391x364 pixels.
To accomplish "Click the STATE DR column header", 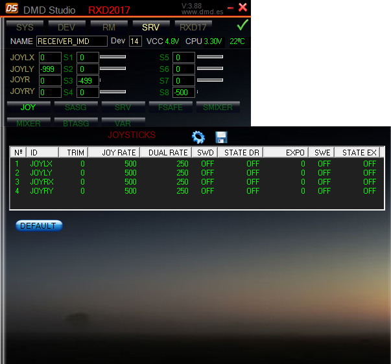I will (241, 152).
